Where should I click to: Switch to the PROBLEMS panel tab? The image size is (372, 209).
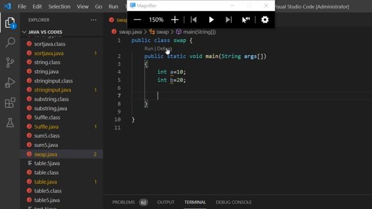point(123,202)
